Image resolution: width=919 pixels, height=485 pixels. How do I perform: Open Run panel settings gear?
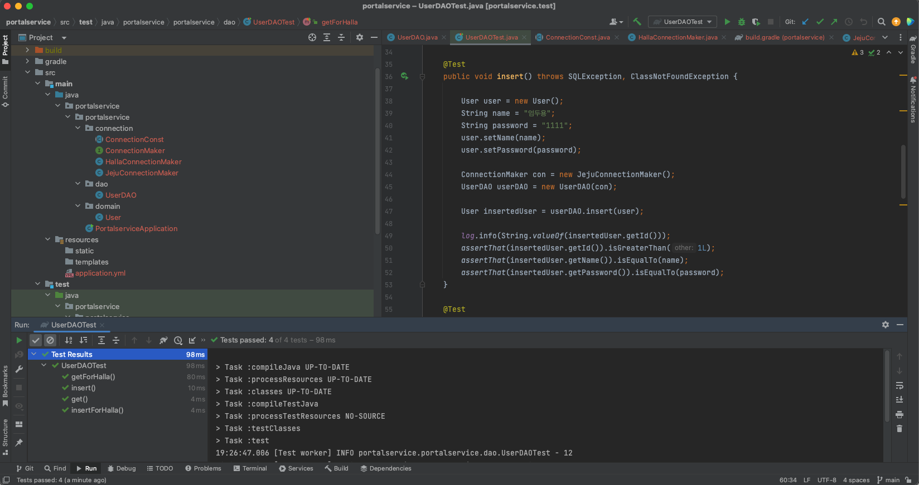pos(886,325)
